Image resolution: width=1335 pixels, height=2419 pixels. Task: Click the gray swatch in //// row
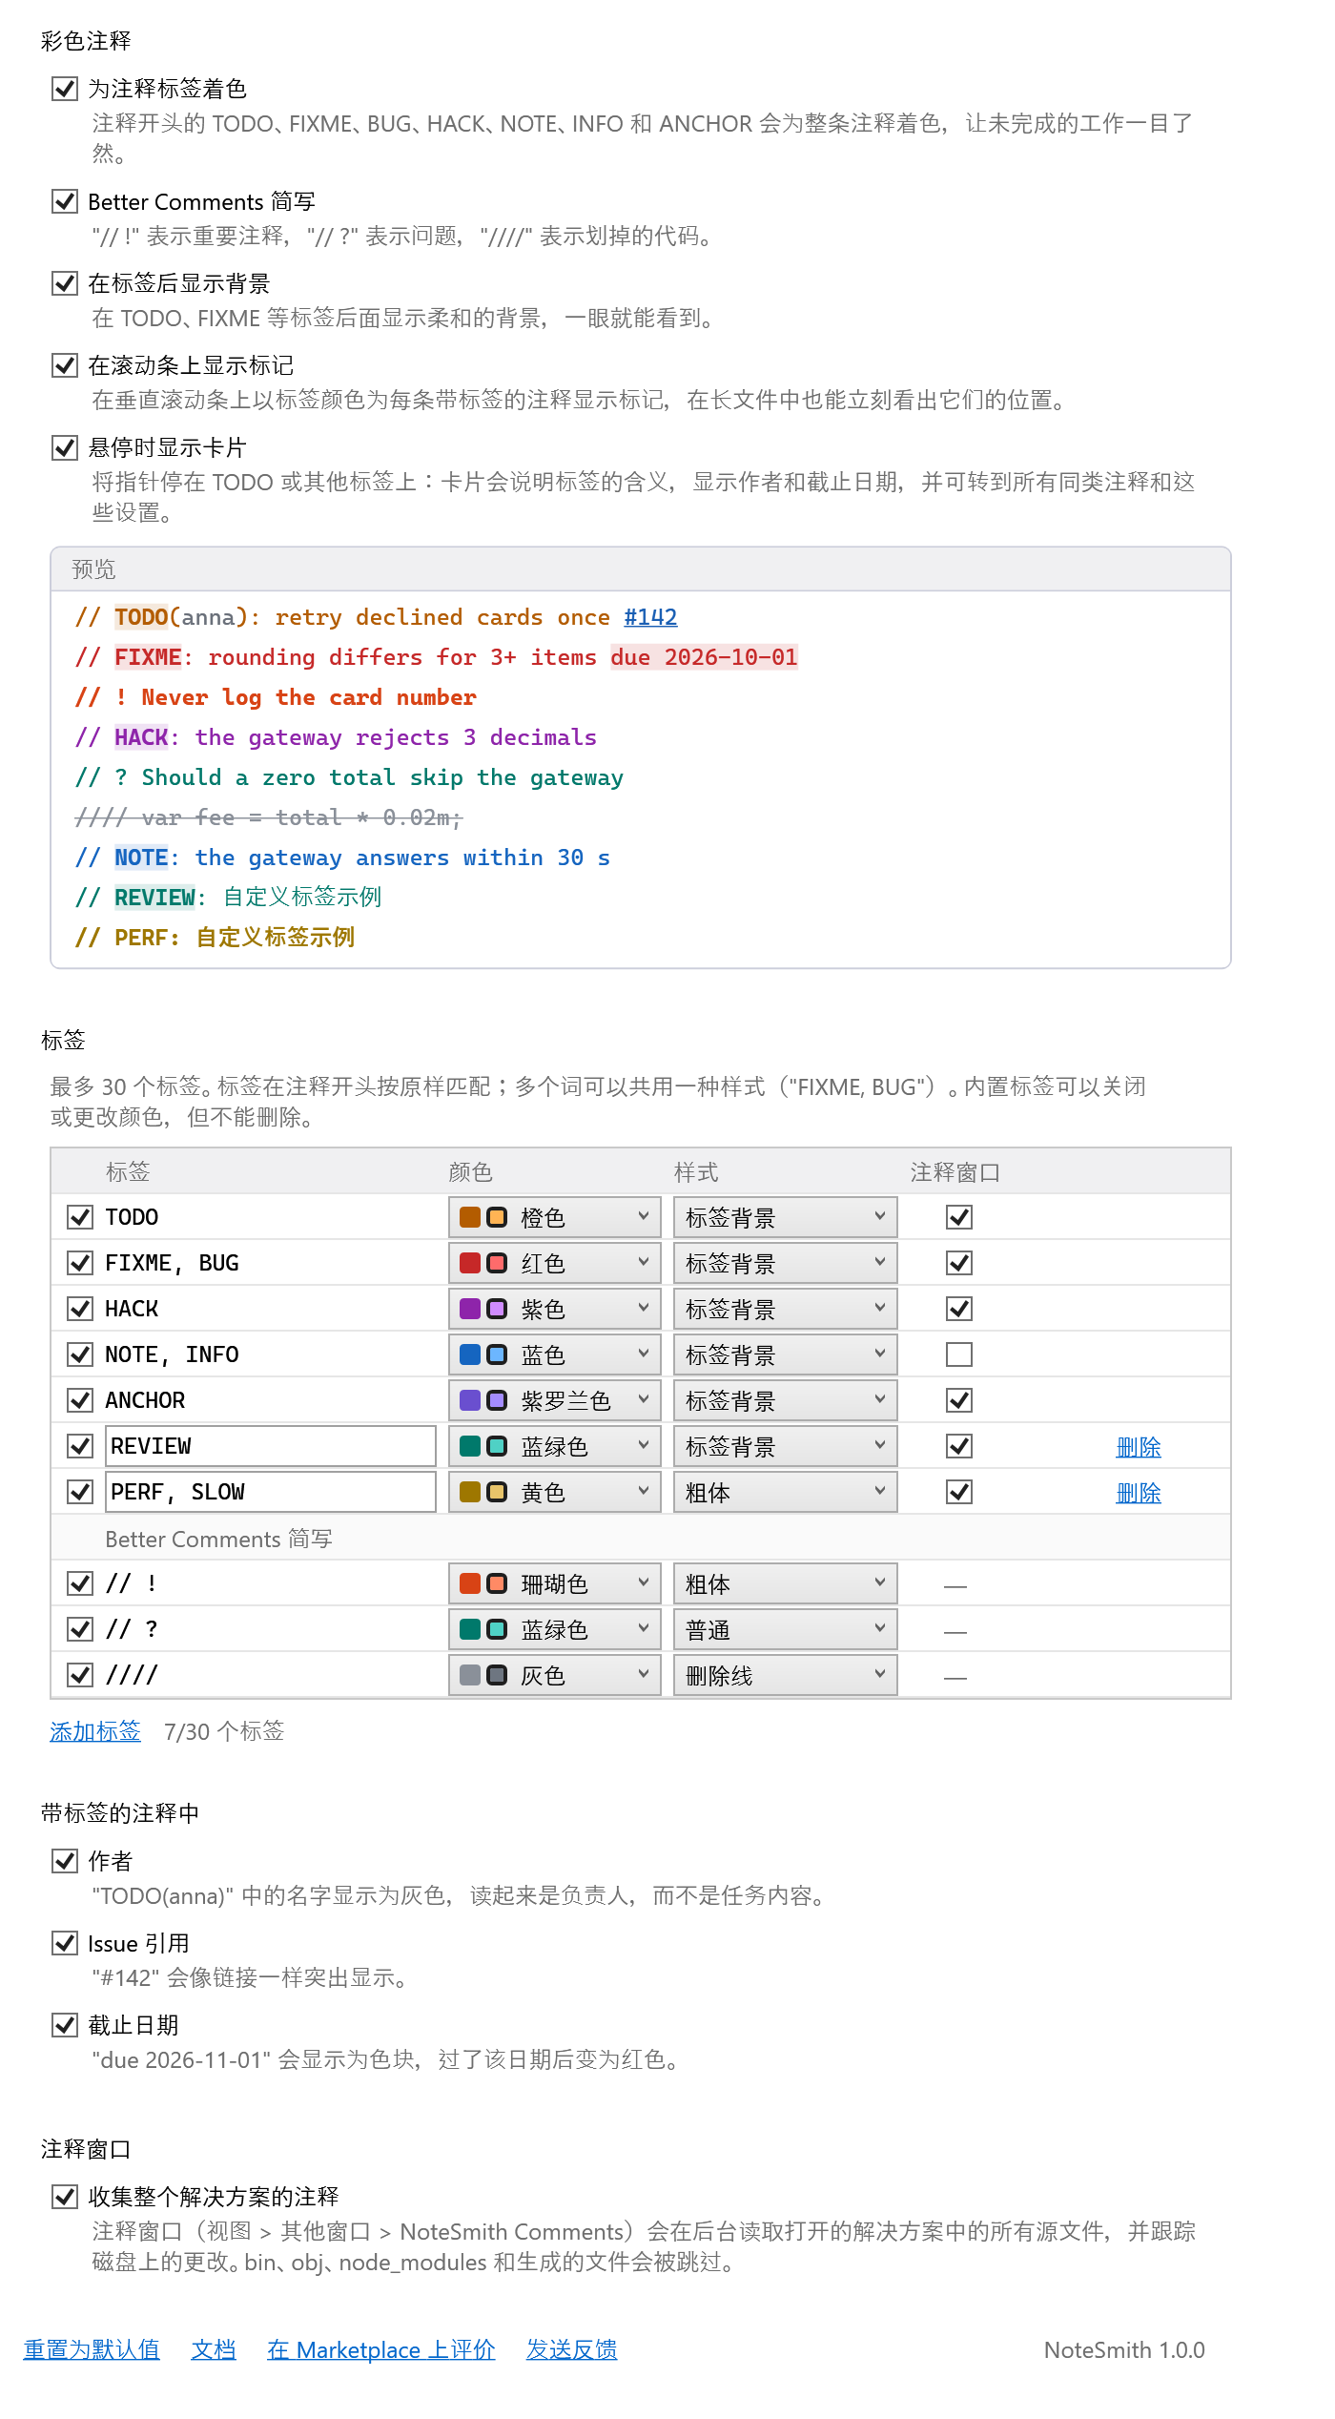click(470, 1675)
